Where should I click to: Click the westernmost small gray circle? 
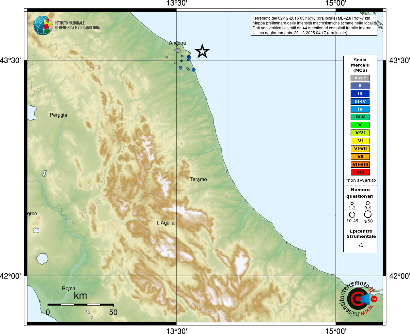pos(166,57)
